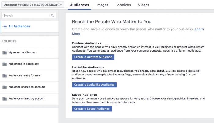Select All Audiences in the sidebar
Screen dimensions: 214x123
coord(19,26)
